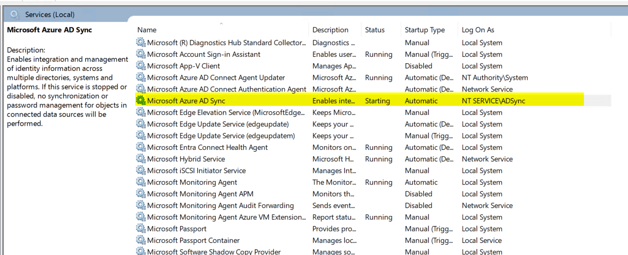This screenshot has width=628, height=255.
Task: Click gear icon of Microsoft Entra Connect Health Agent
Action: (x=141, y=147)
